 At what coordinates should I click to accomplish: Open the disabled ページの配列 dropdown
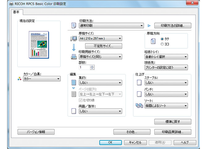100,94
